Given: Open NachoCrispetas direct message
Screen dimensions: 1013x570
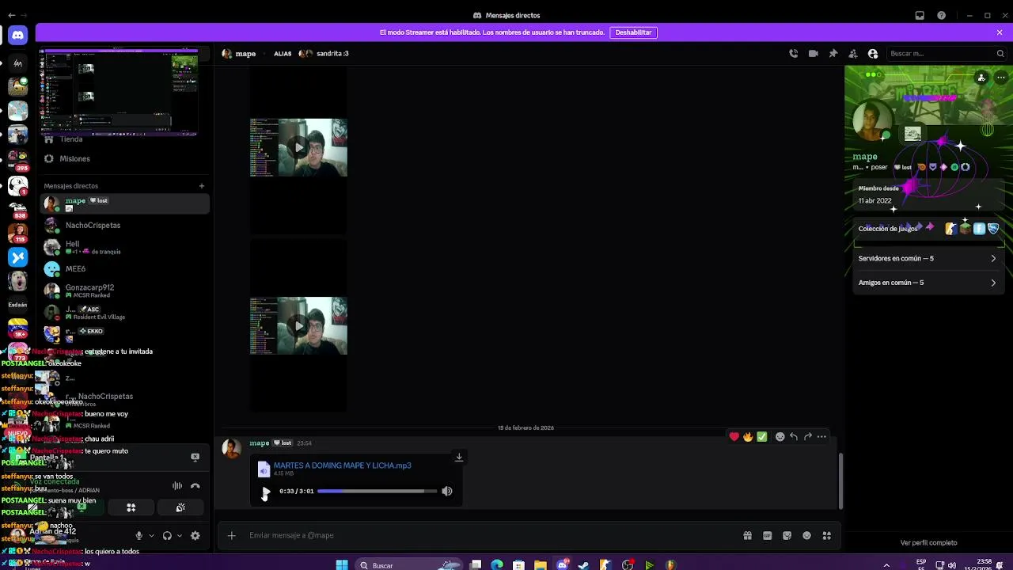Looking at the screenshot, I should (x=124, y=226).
